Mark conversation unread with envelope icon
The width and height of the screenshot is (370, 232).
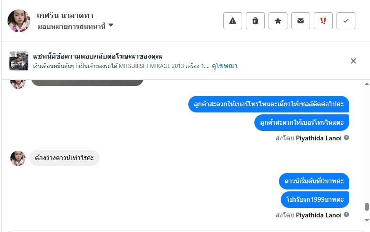301,21
